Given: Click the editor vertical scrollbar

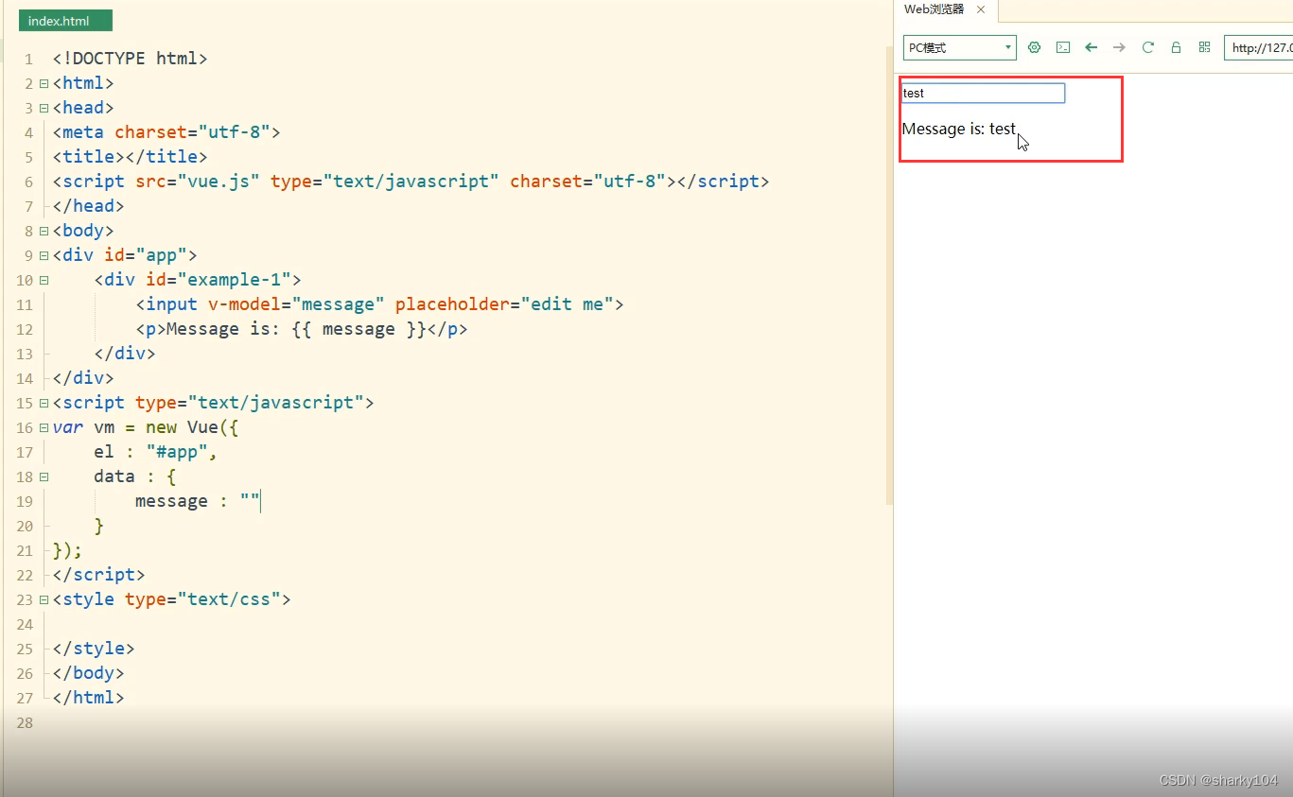Looking at the screenshot, I should click(889, 274).
